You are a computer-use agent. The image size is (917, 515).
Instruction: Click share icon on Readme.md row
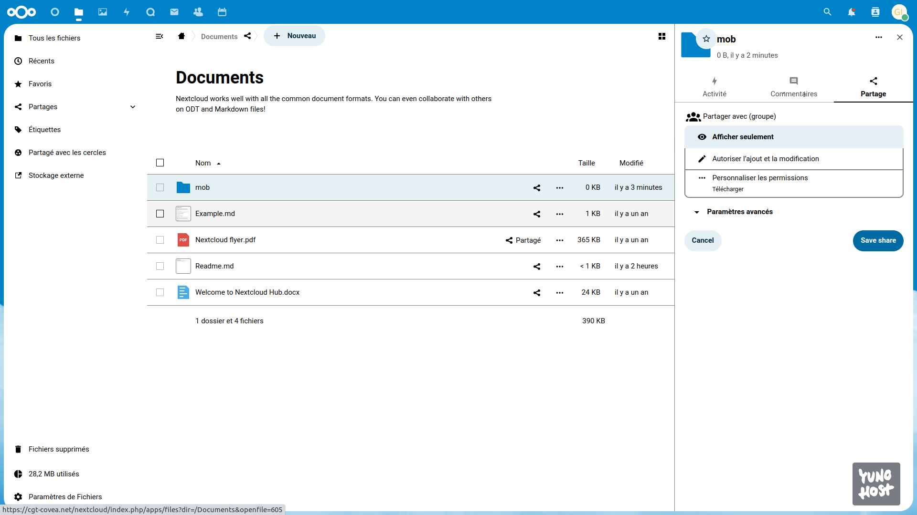(x=537, y=266)
